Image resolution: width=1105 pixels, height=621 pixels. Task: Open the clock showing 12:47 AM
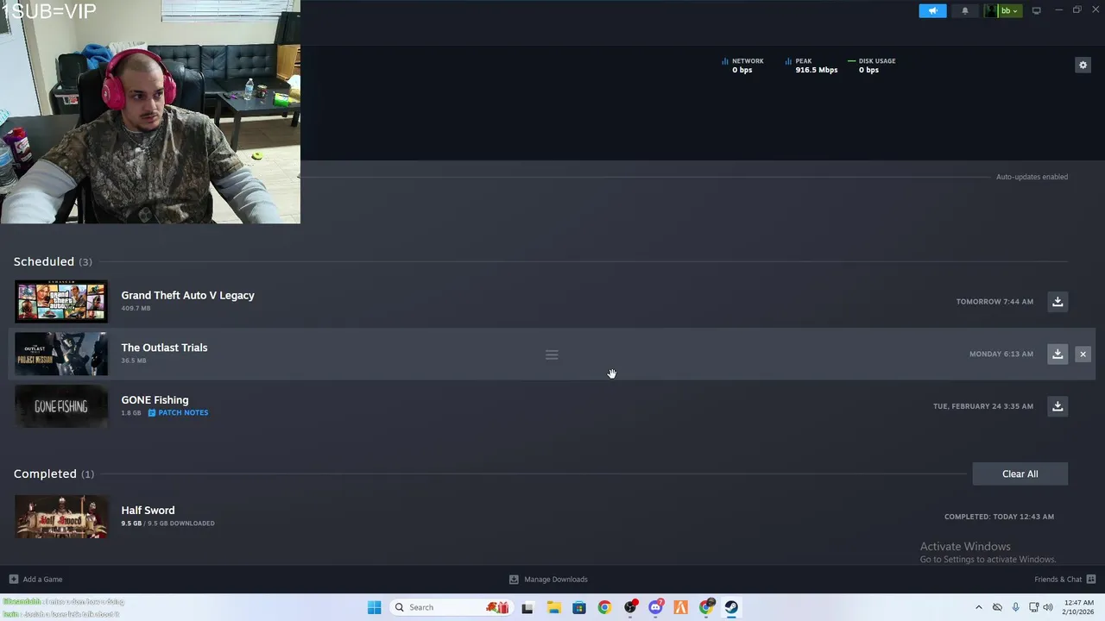click(1079, 607)
